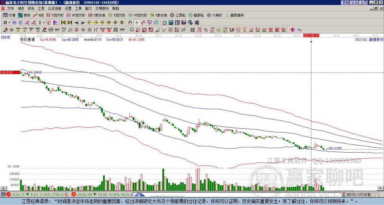Click the yin-yang Taiji icon
Screen dimensions: 384x205
293,30
